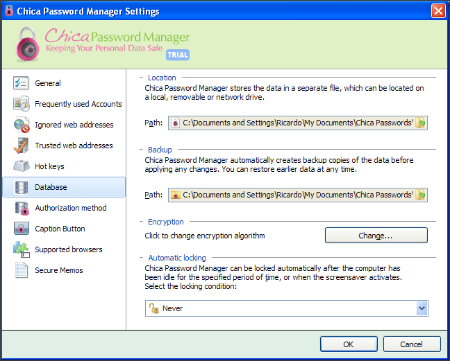Click the Backup path input field
The height and width of the screenshot is (361, 450).
(298, 195)
